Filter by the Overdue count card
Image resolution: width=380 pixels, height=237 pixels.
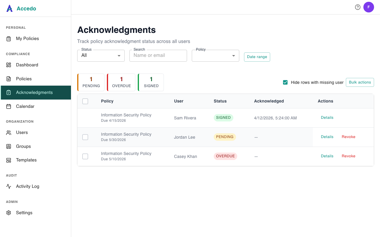tap(121, 82)
